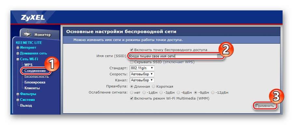The image size is (293, 125).
Task: Click the Фильтры section label
Action: click(28, 94)
